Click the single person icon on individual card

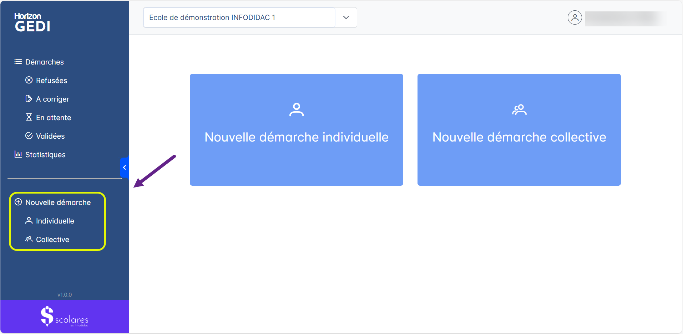pos(296,110)
